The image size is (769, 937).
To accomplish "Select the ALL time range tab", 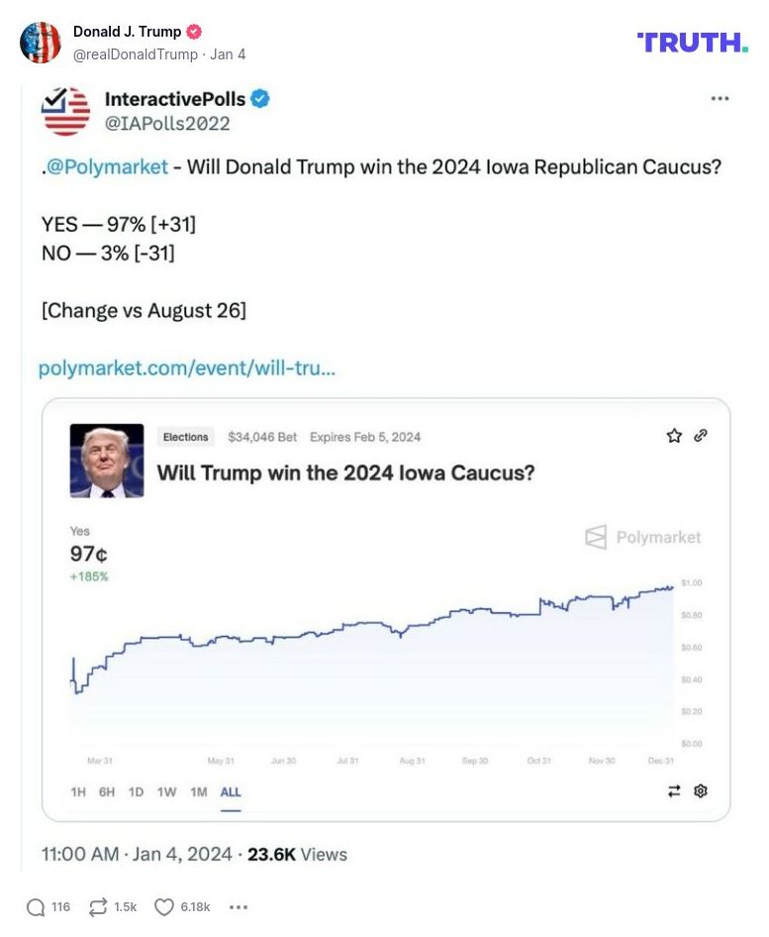I will (x=231, y=792).
